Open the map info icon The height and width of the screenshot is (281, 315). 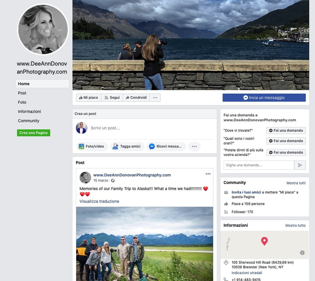(302, 253)
